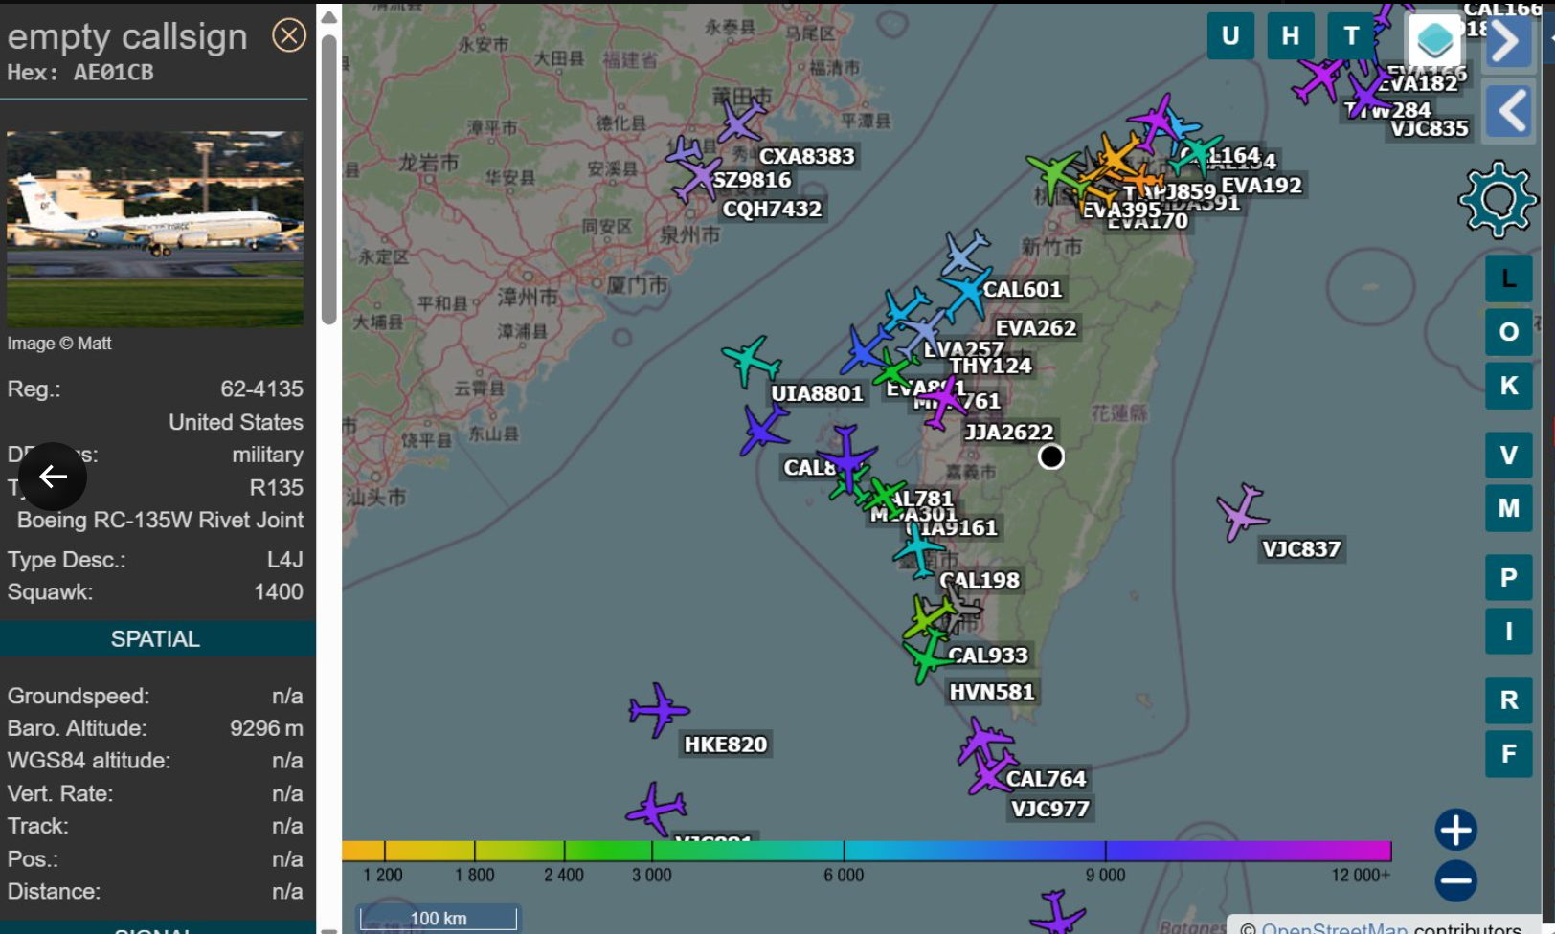The height and width of the screenshot is (934, 1555).
Task: Select the VJC837 aircraft icon
Action: [1243, 512]
